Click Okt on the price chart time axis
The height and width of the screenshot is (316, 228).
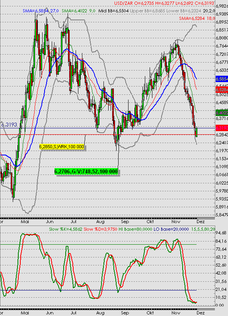point(150,222)
